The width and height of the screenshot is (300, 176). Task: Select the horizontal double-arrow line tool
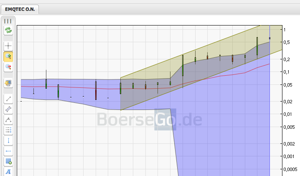click(x=8, y=151)
